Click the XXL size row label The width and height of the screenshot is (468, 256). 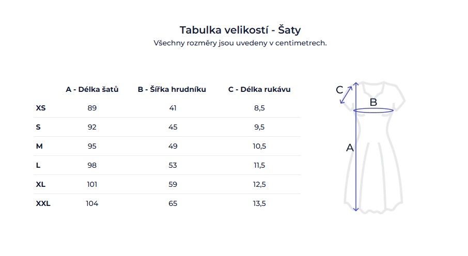(x=43, y=203)
